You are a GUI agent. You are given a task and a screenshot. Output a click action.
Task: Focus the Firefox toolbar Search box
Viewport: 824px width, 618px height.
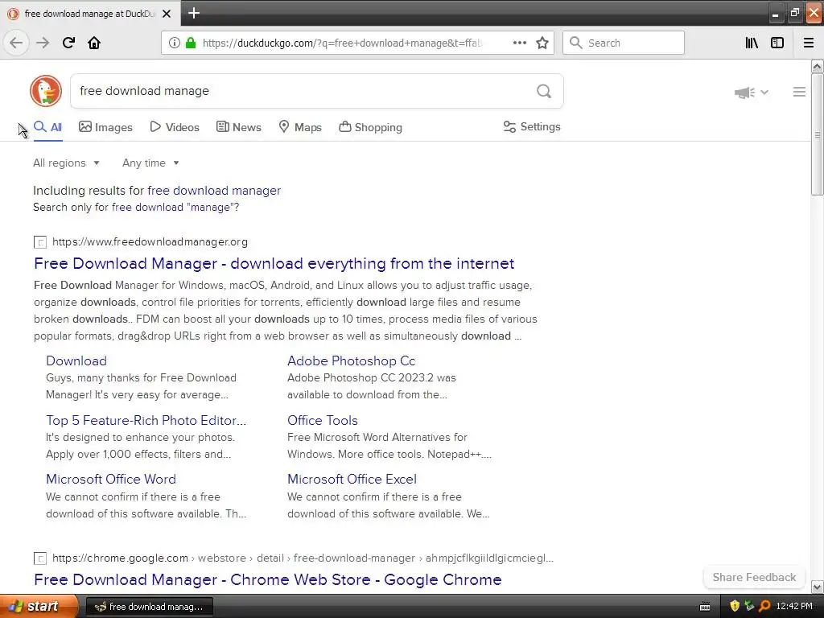(624, 43)
